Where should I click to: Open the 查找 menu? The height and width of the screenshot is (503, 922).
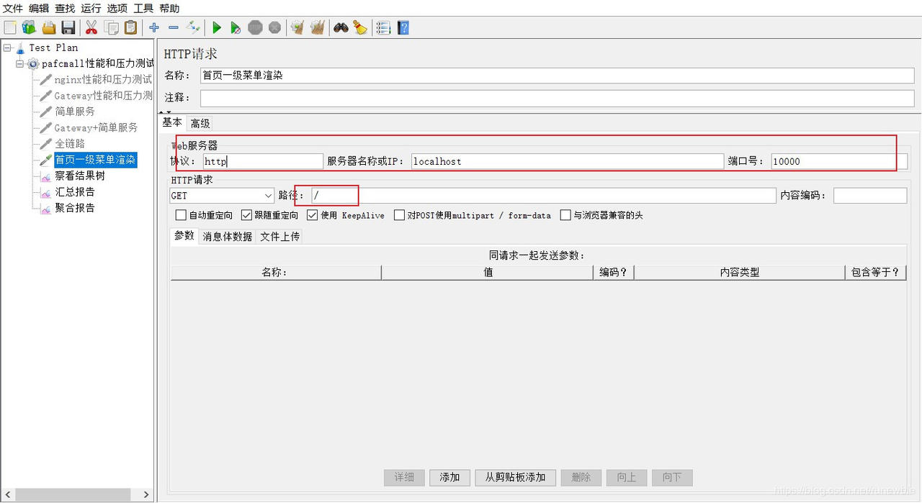[65, 8]
